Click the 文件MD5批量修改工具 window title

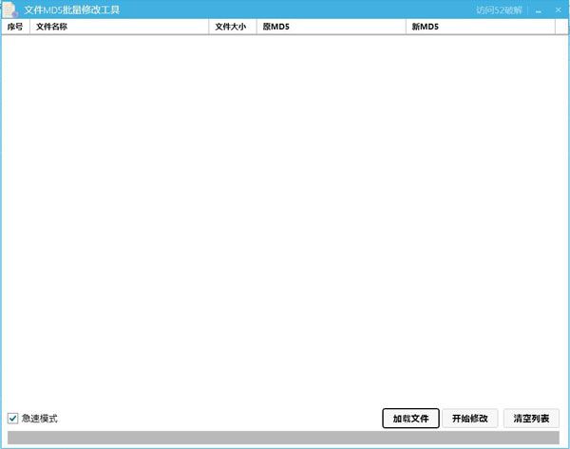[78, 10]
